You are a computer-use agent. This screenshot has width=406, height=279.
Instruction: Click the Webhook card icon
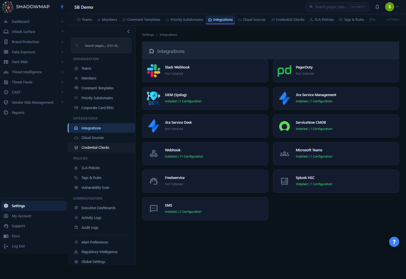(154, 154)
